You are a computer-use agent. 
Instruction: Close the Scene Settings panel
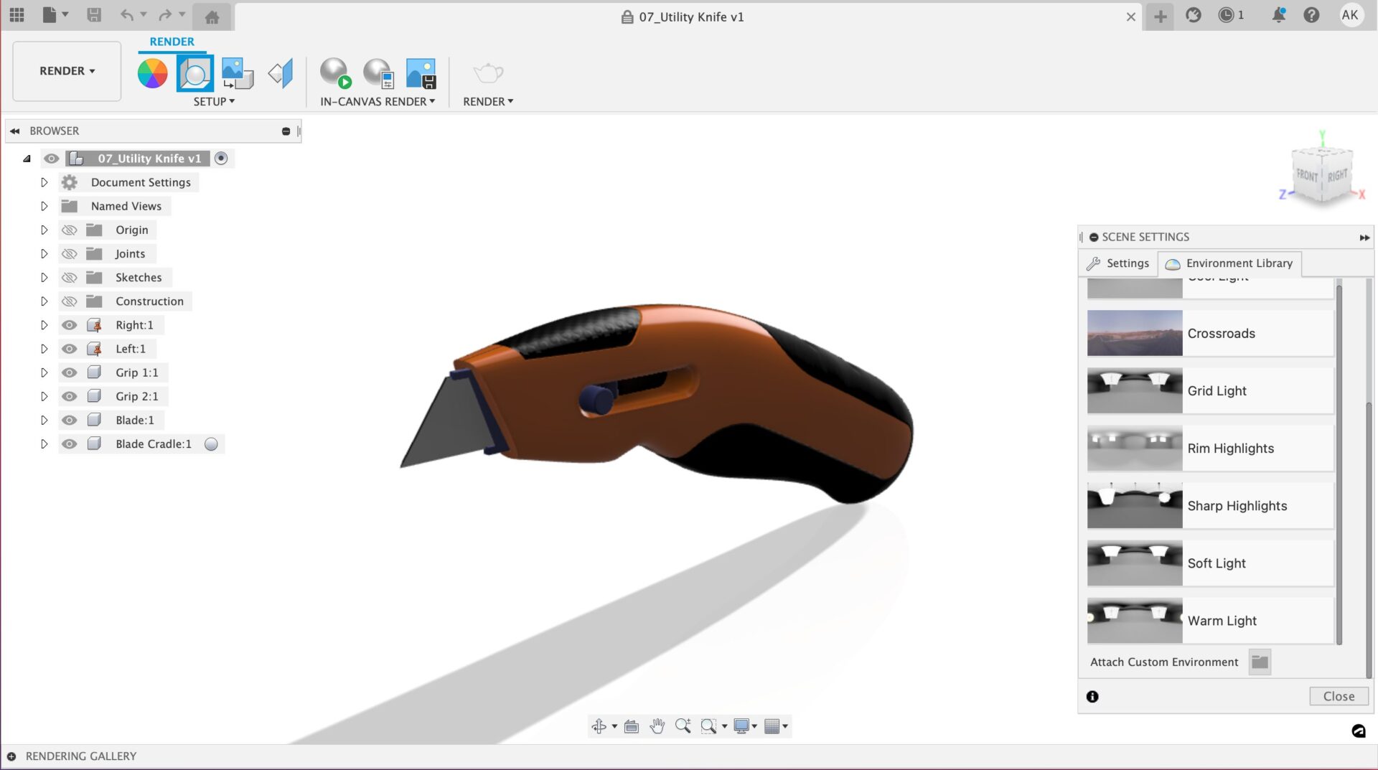(1338, 695)
